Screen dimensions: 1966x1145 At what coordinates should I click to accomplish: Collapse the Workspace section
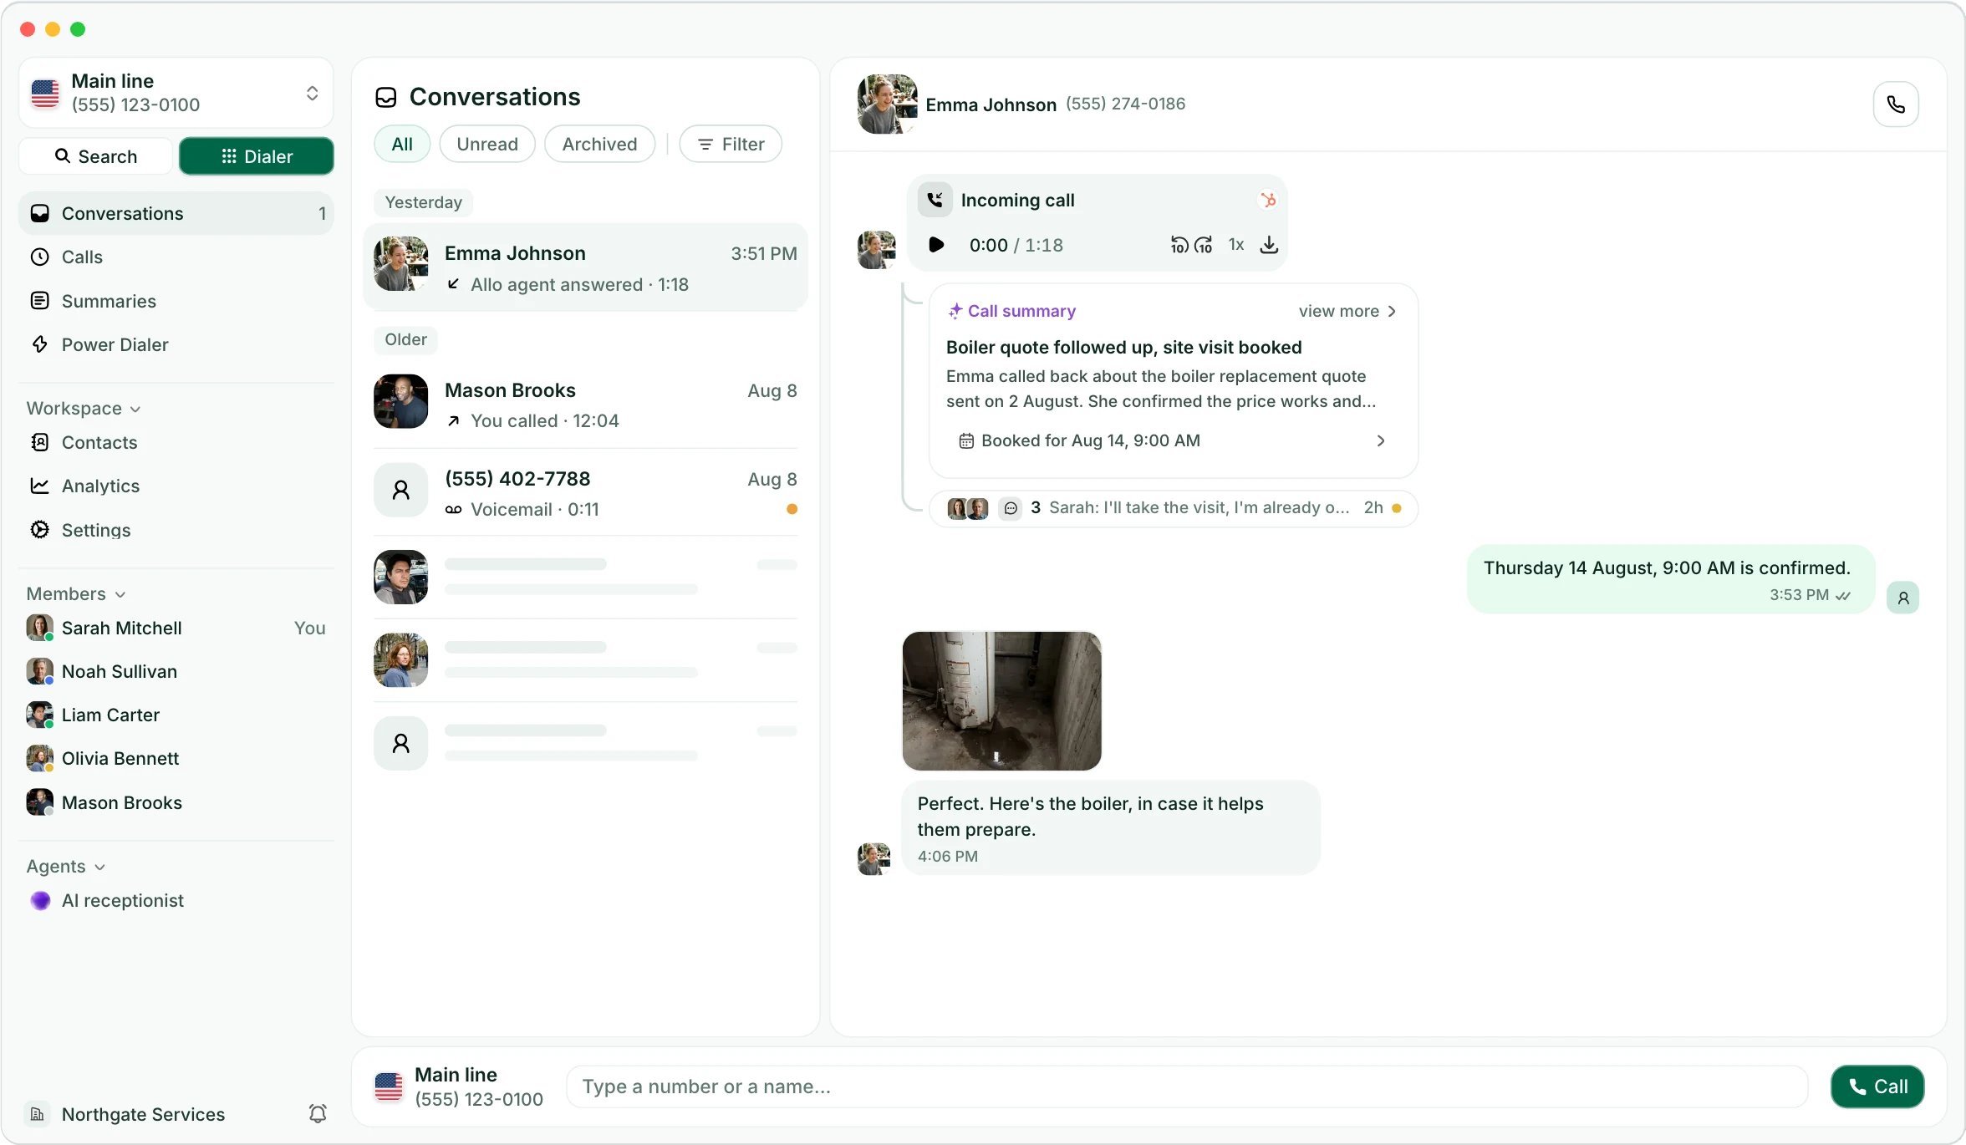click(83, 408)
